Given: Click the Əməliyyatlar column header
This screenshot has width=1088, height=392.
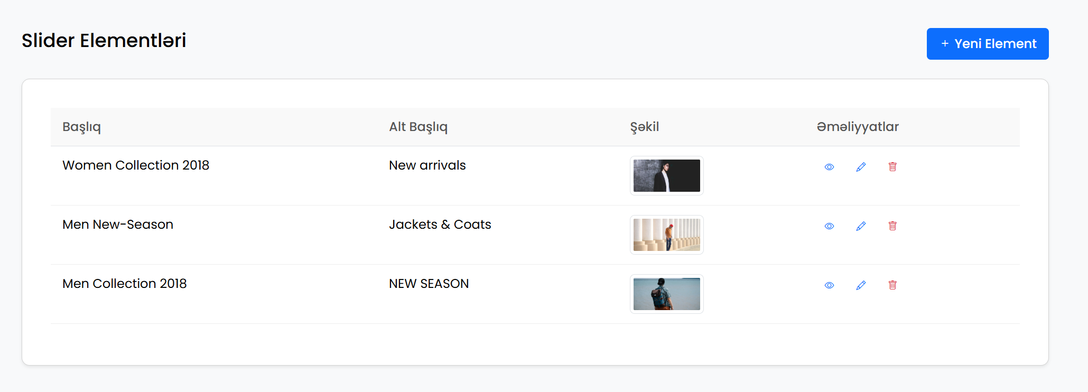Looking at the screenshot, I should (858, 127).
